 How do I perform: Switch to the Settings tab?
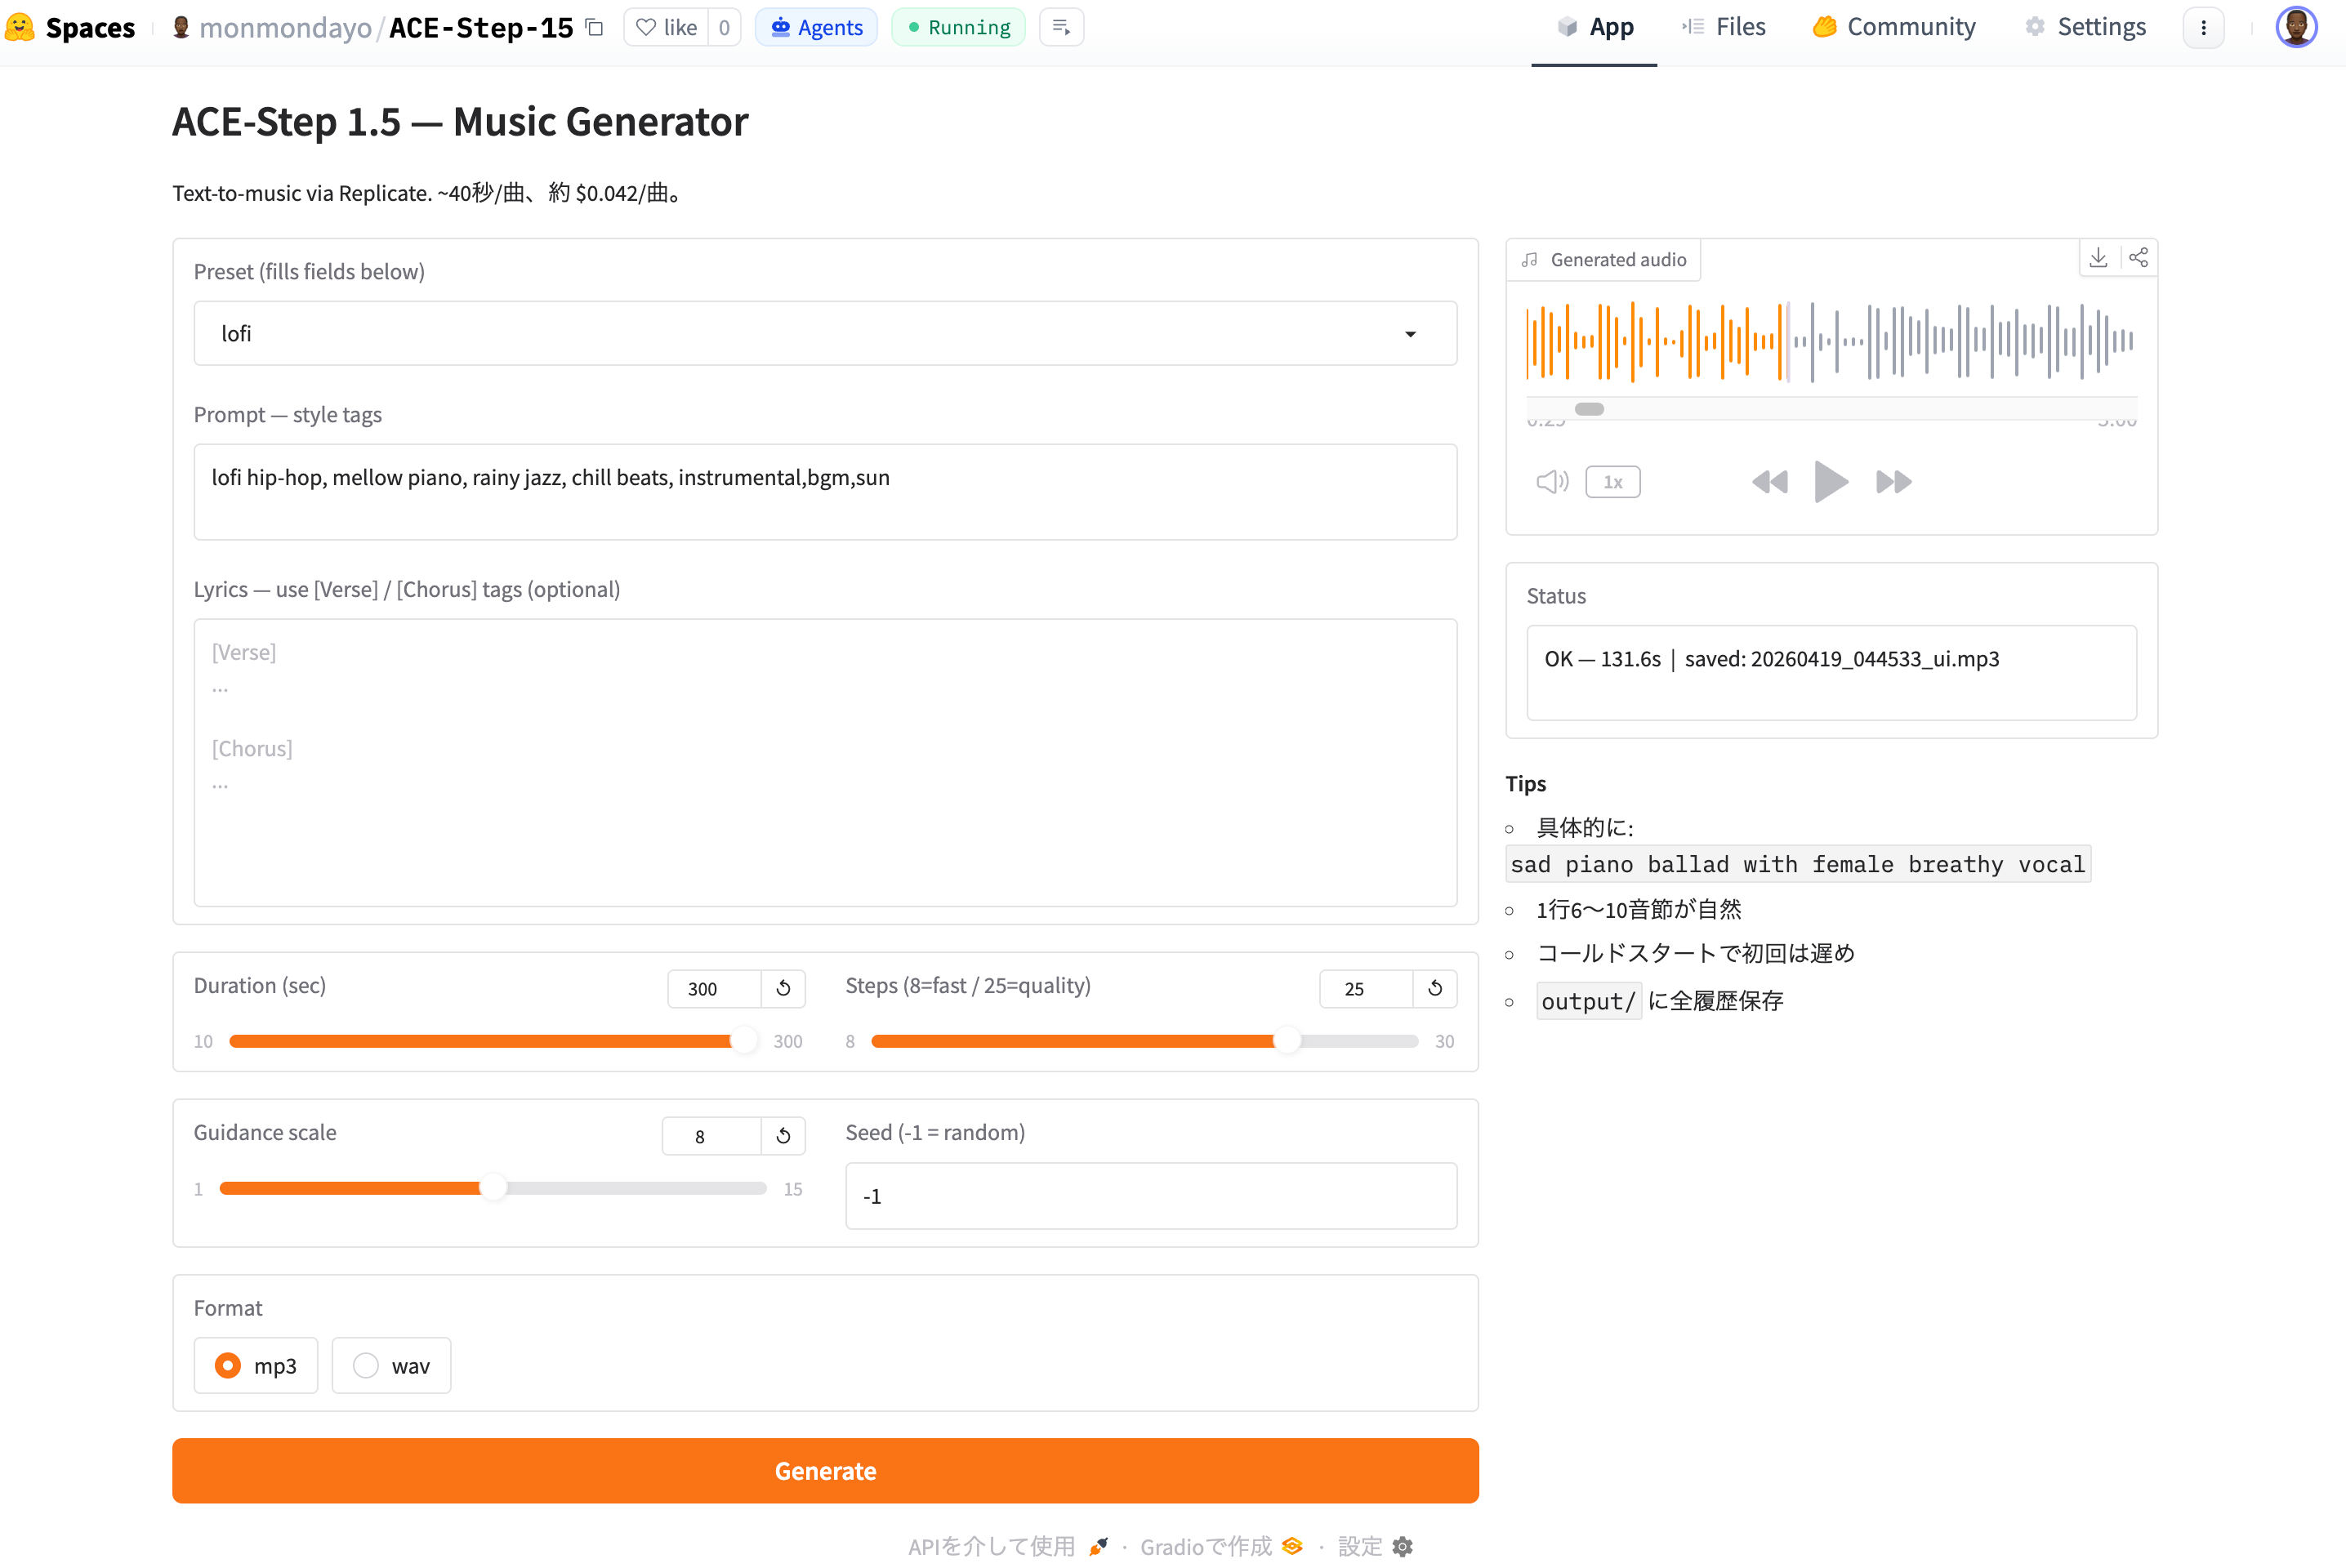point(2085,27)
